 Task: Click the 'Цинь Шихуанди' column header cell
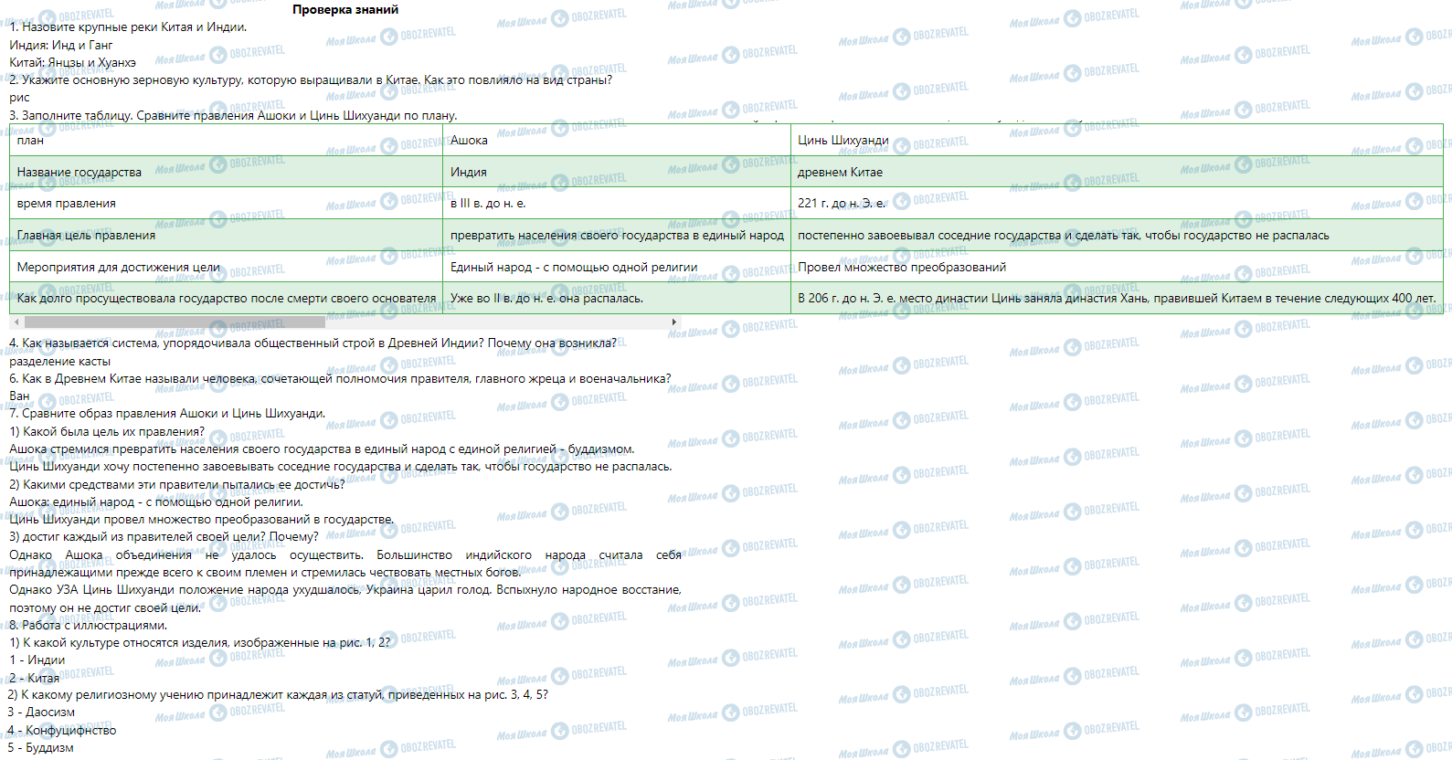point(843,141)
